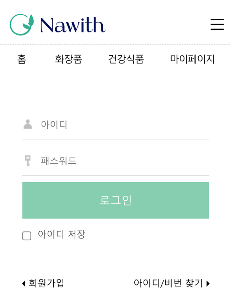Screen dimensions: 231x303
Task: Toggle 아이디 저장 by clicking its label
Action: coord(61,235)
